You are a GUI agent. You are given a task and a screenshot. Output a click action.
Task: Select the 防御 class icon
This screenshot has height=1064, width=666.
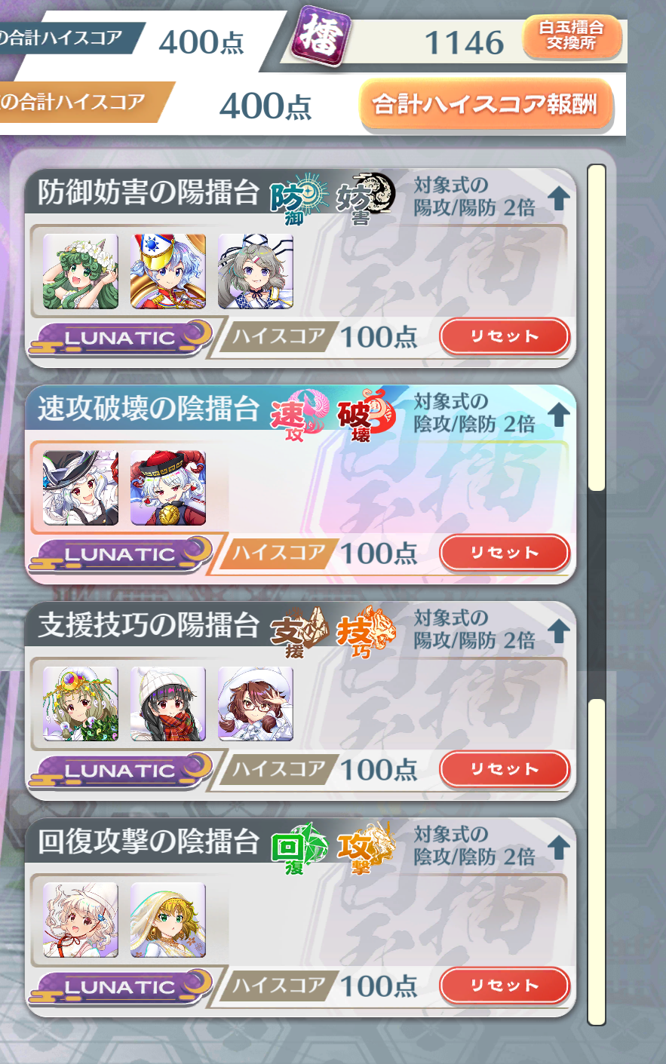click(299, 198)
